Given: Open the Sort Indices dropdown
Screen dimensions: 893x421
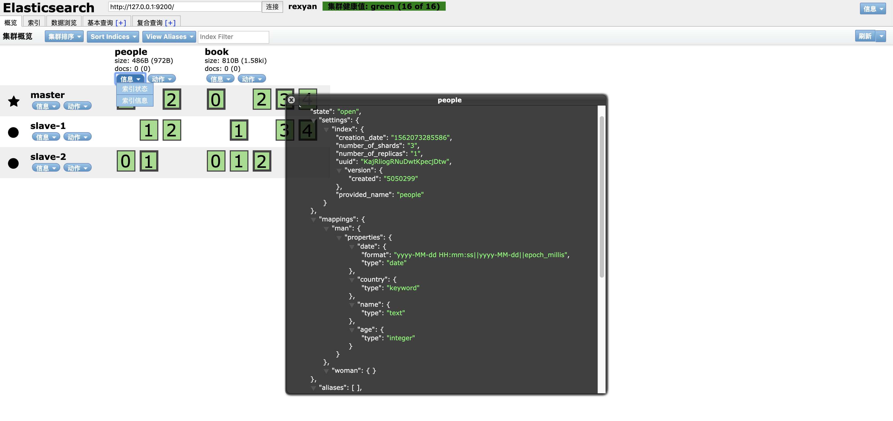Looking at the screenshot, I should (x=113, y=37).
